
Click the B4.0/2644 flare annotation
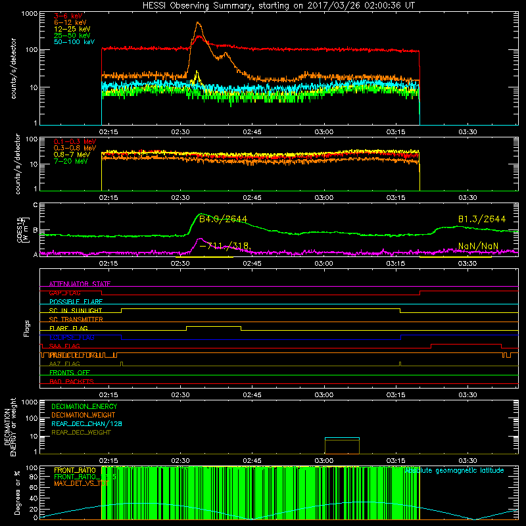tap(223, 220)
